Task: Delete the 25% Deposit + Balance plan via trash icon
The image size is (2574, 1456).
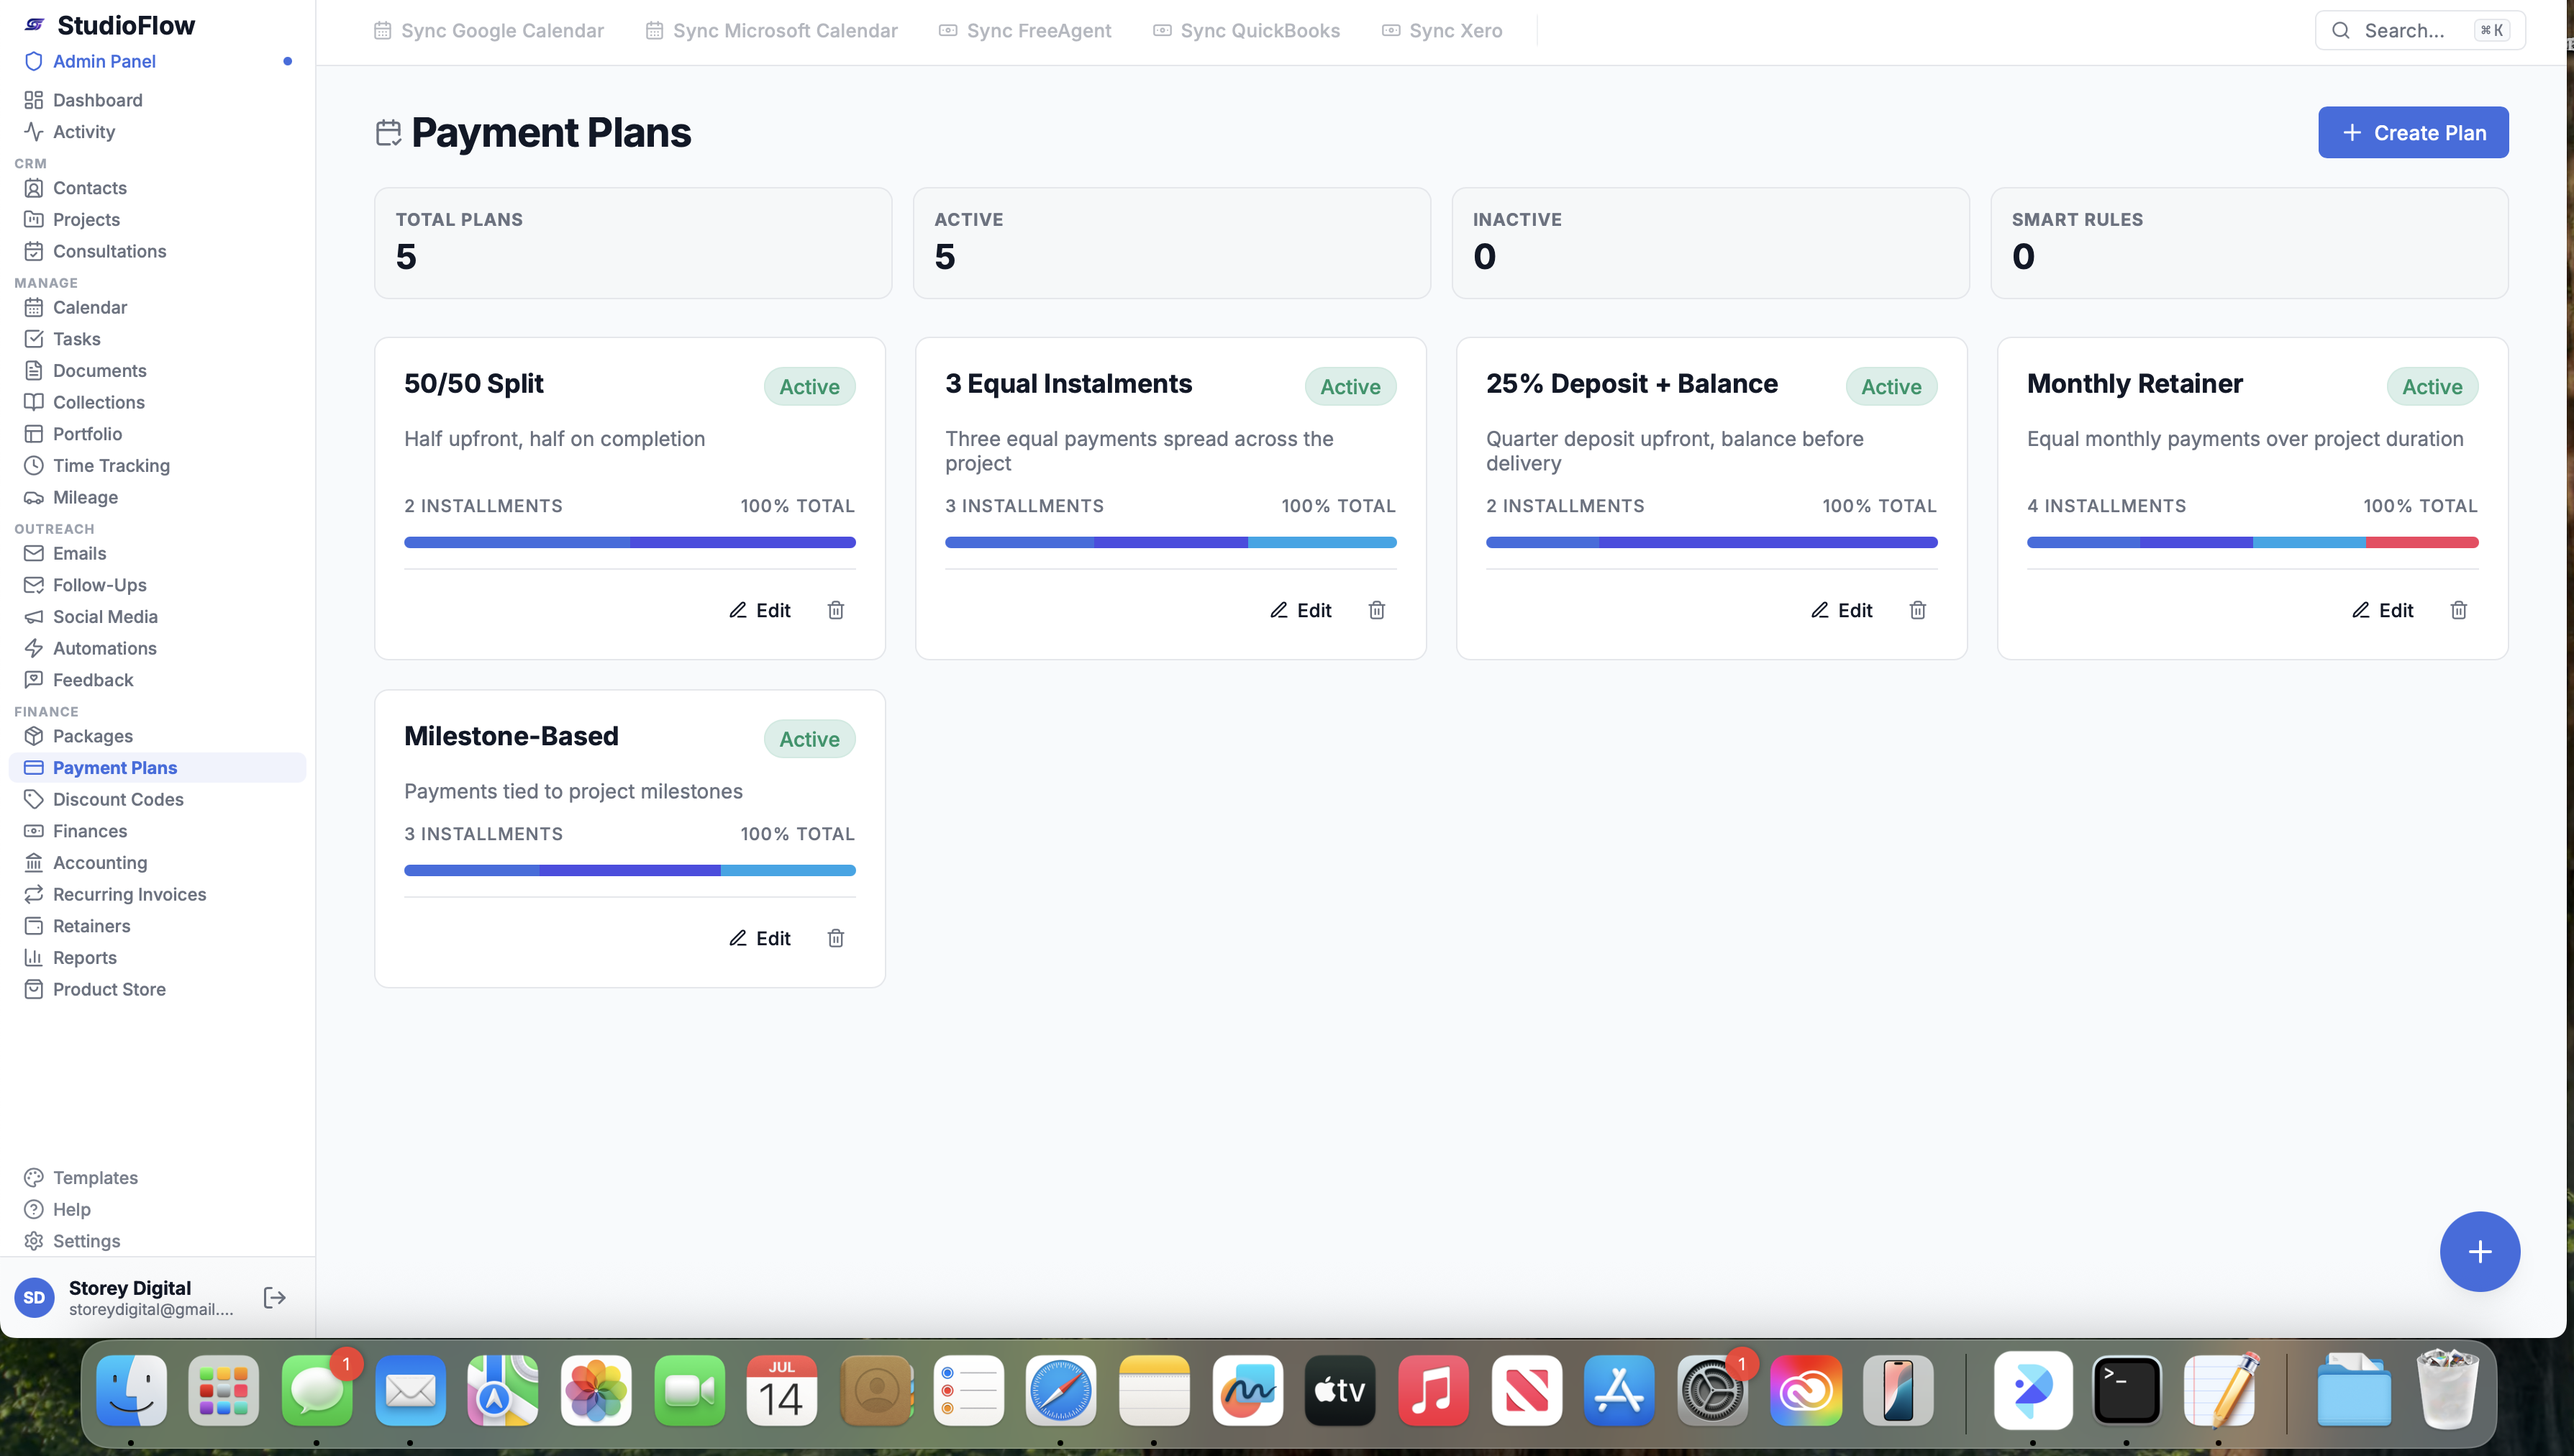Action: click(1918, 610)
